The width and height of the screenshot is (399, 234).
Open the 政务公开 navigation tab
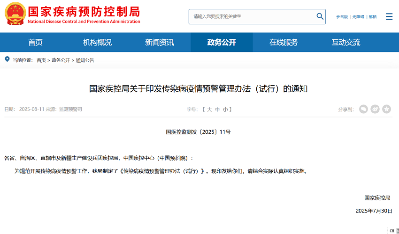point(222,42)
